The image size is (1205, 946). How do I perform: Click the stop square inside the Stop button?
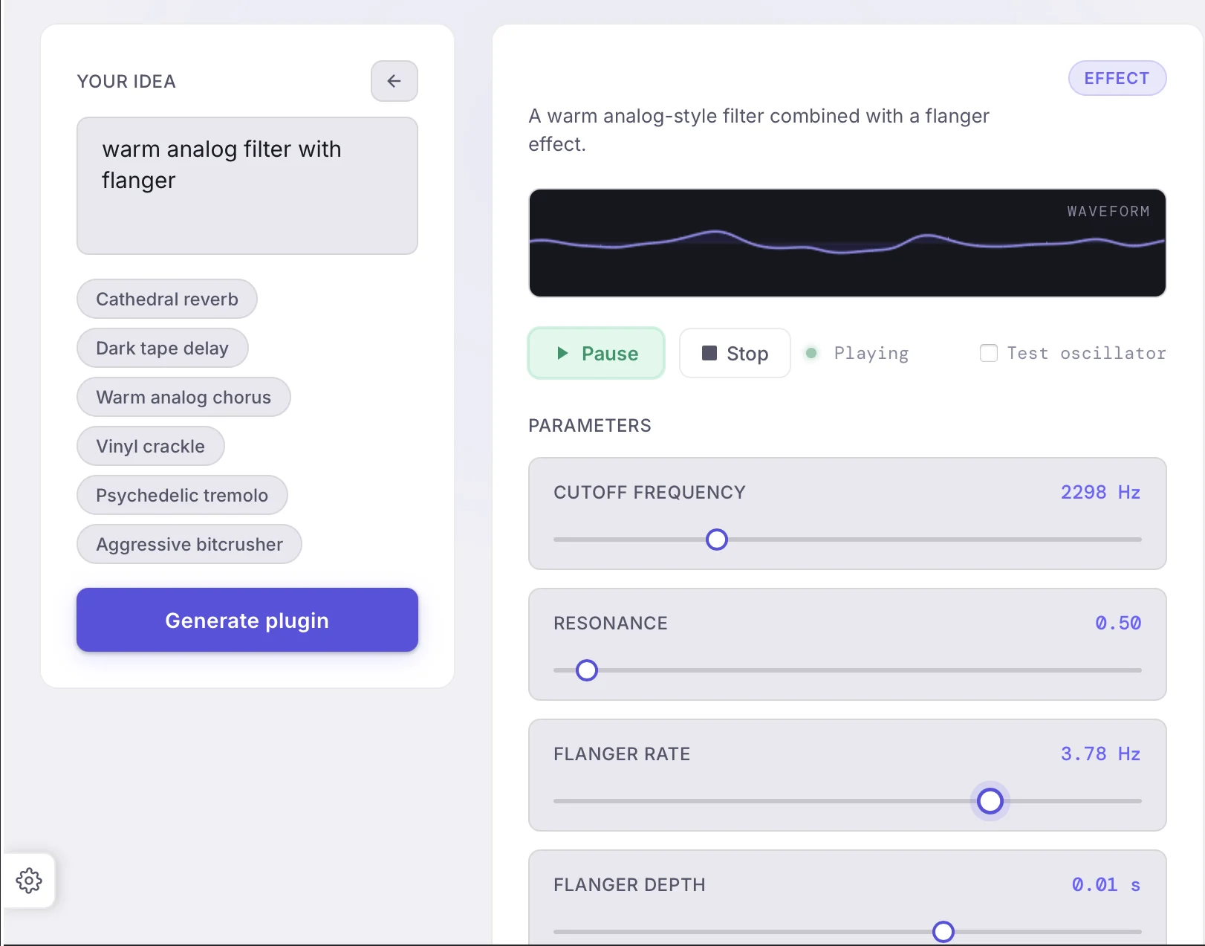click(709, 353)
